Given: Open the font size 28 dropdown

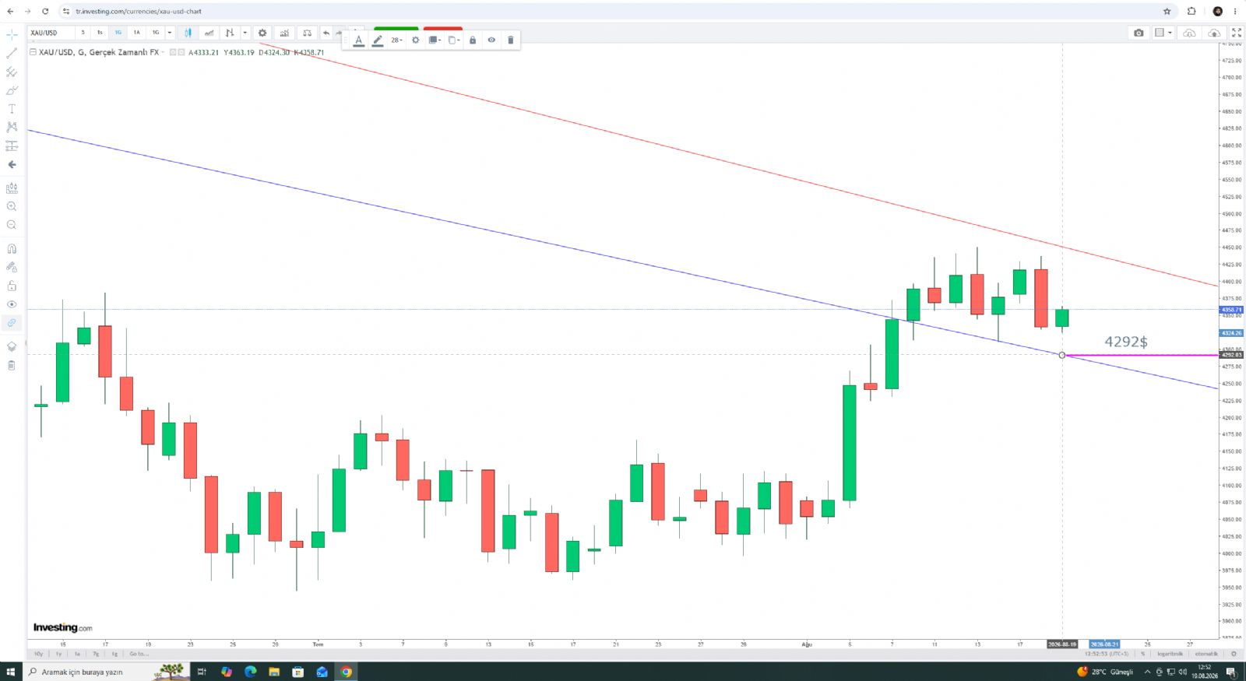Looking at the screenshot, I should (x=396, y=40).
